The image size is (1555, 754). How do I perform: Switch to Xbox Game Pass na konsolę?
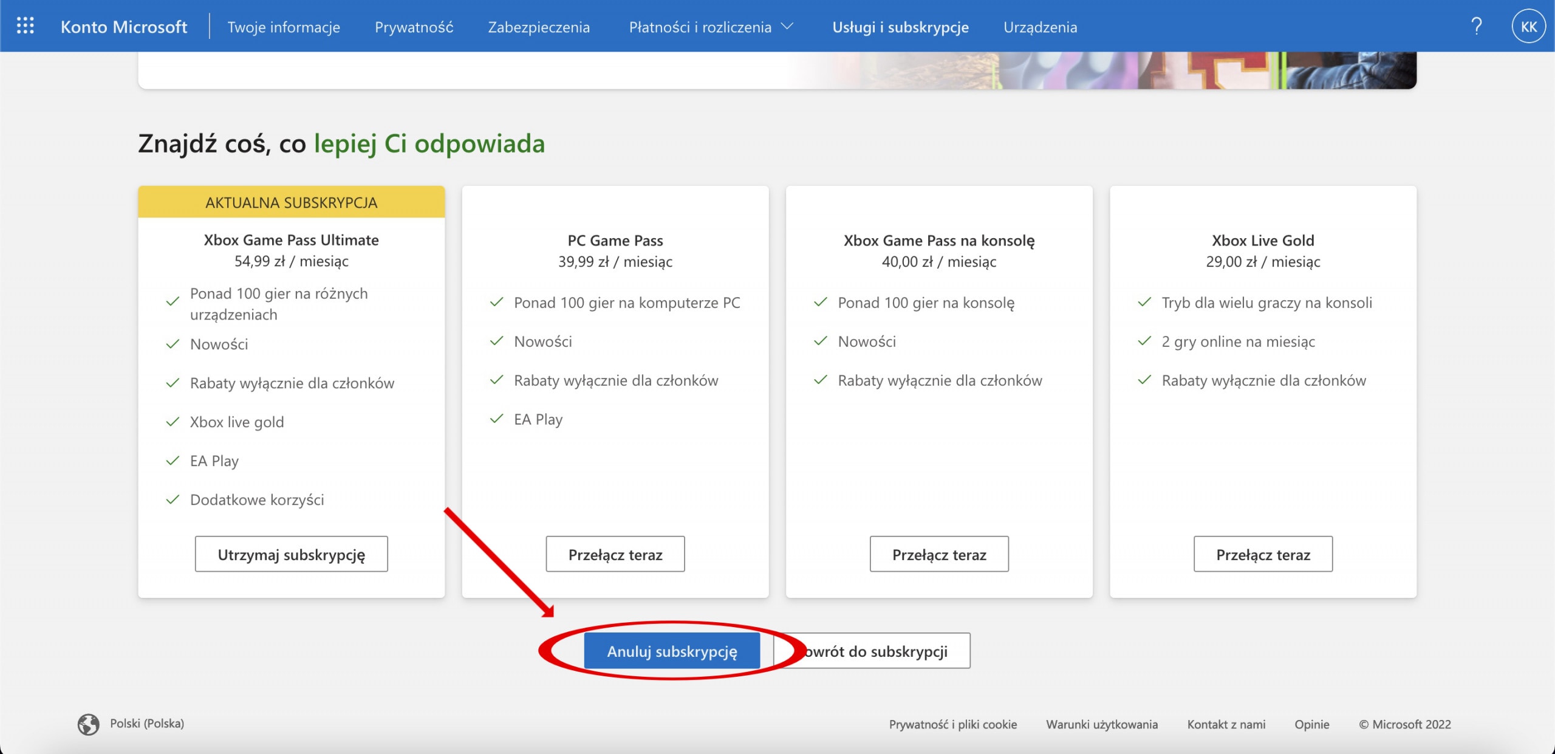pos(939,554)
